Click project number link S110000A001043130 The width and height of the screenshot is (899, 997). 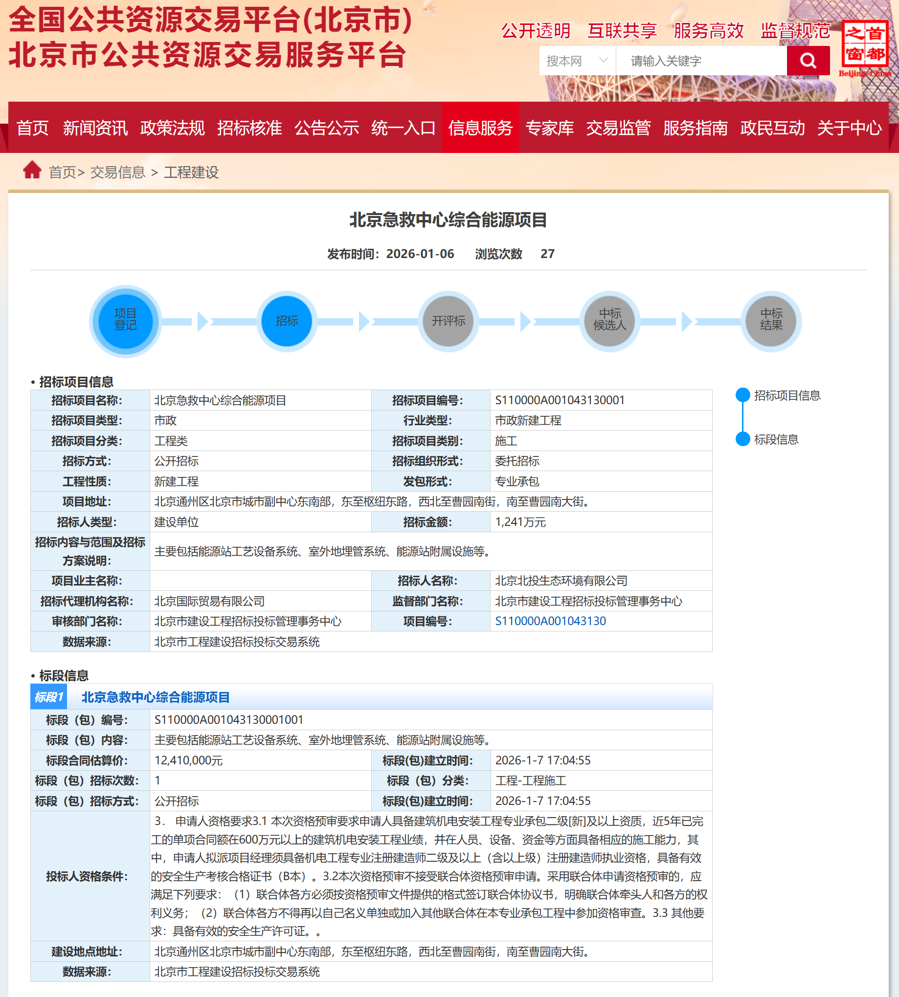(x=550, y=621)
